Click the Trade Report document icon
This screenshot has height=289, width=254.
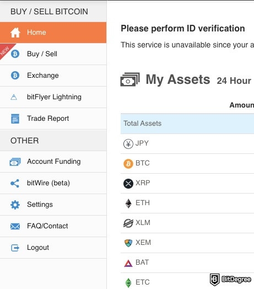[15, 119]
